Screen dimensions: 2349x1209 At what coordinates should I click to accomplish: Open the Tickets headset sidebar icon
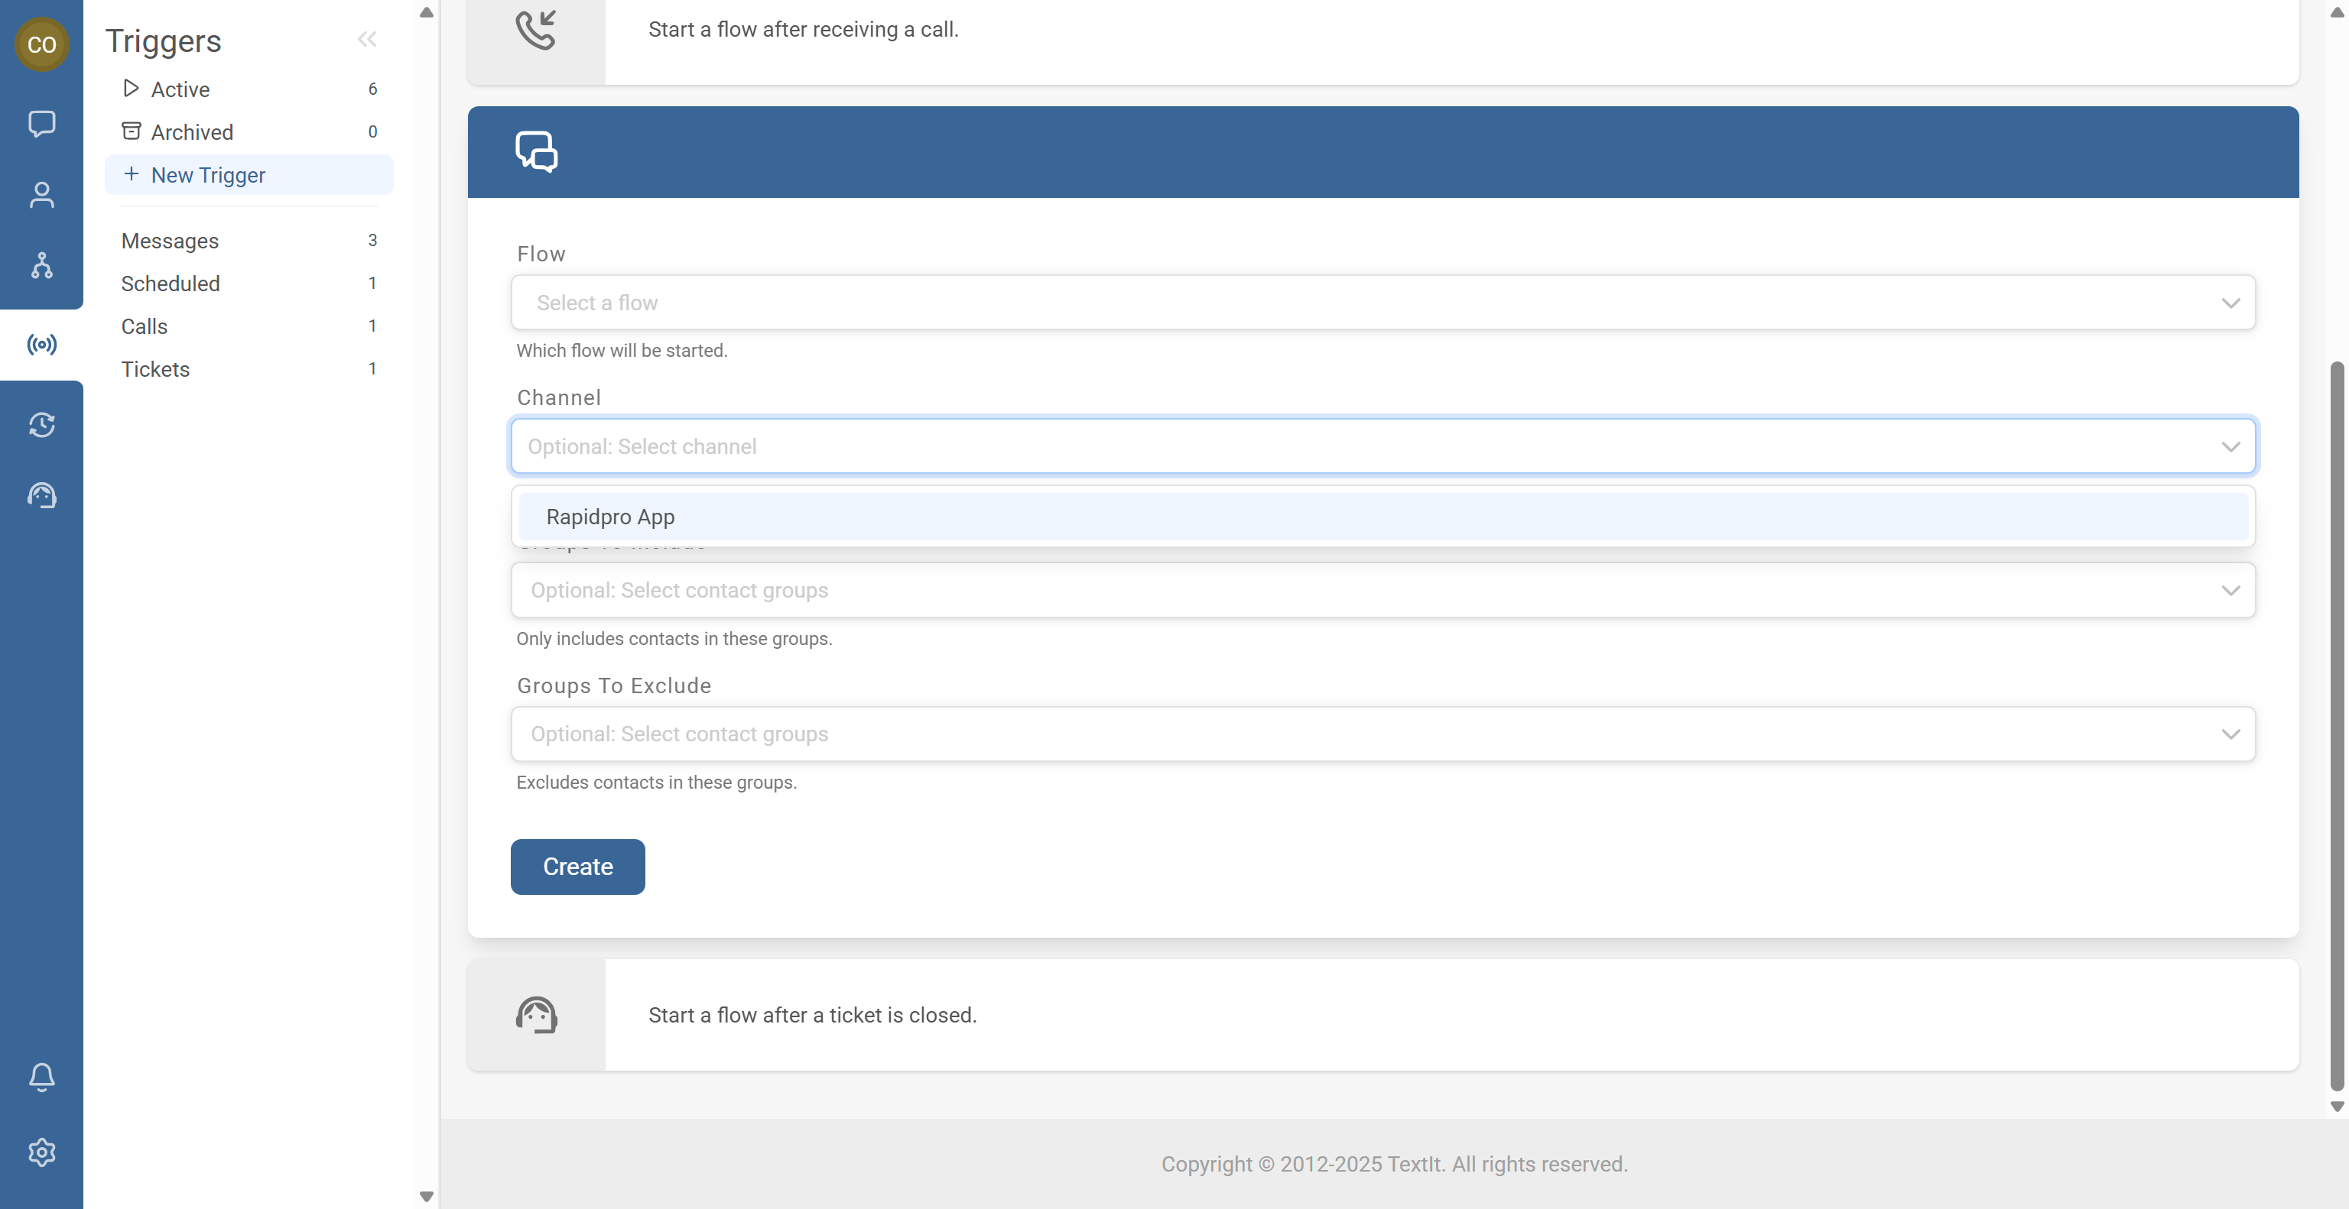(41, 496)
